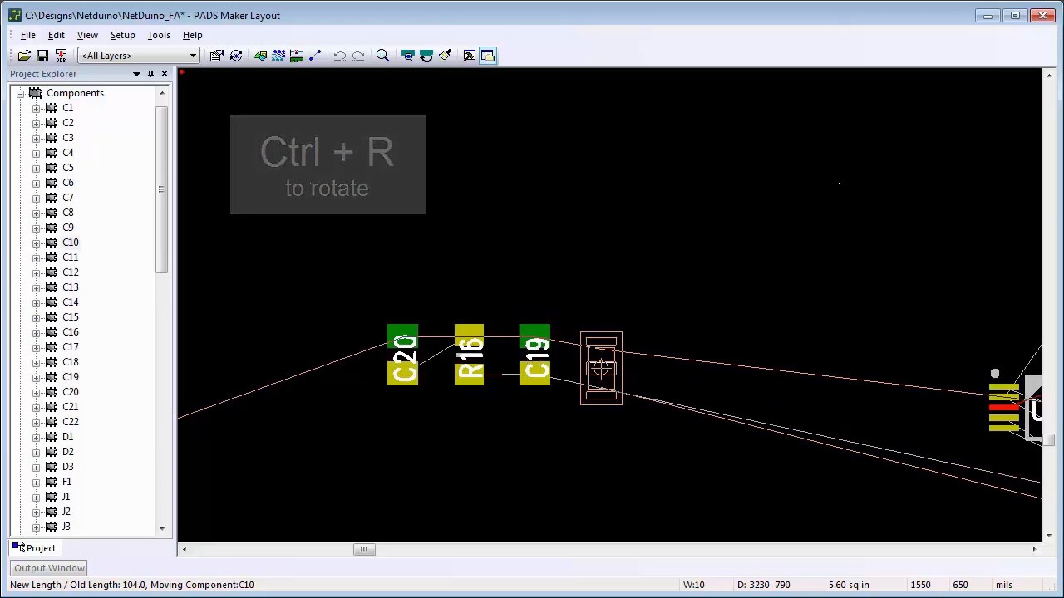1064x598 pixels.
Task: Open the All Layers dropdown
Action: click(x=138, y=56)
